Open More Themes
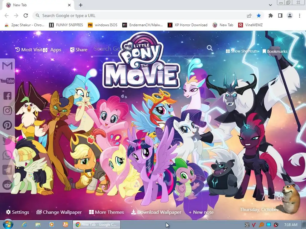Viewport: 306px width, 229px height. point(107,212)
